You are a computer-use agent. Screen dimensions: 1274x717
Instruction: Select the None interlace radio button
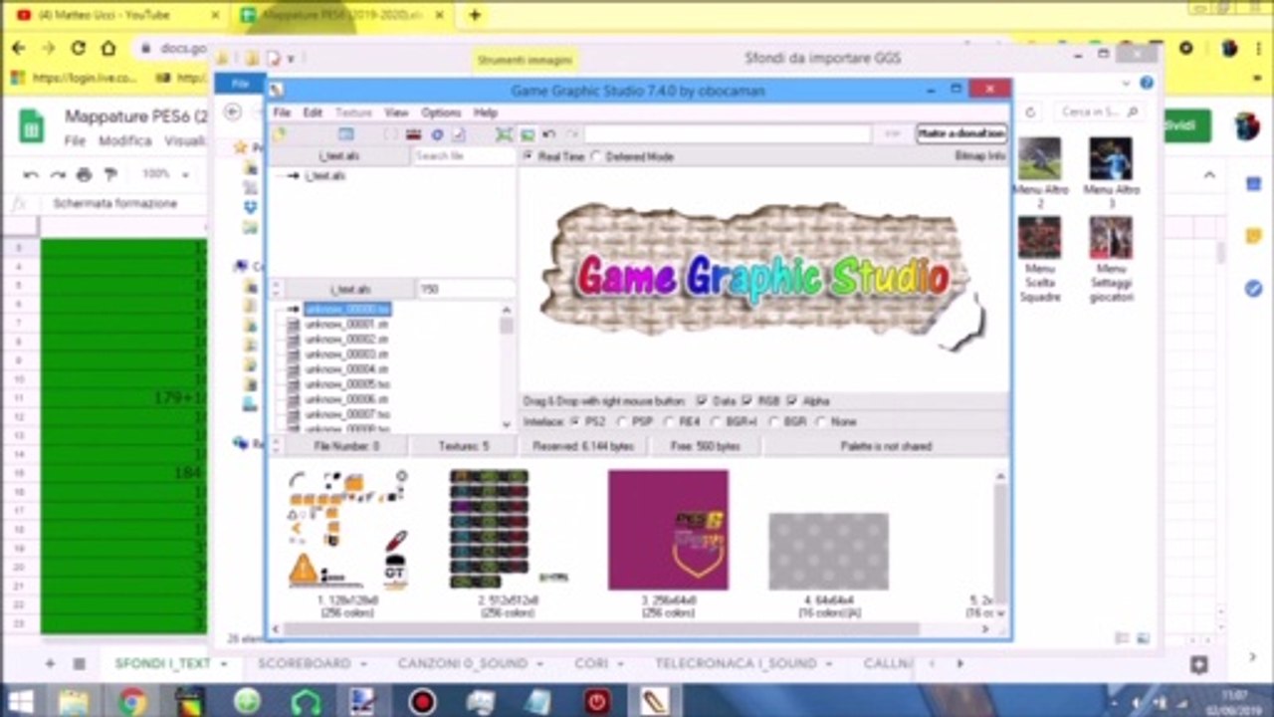pyautogui.click(x=820, y=421)
